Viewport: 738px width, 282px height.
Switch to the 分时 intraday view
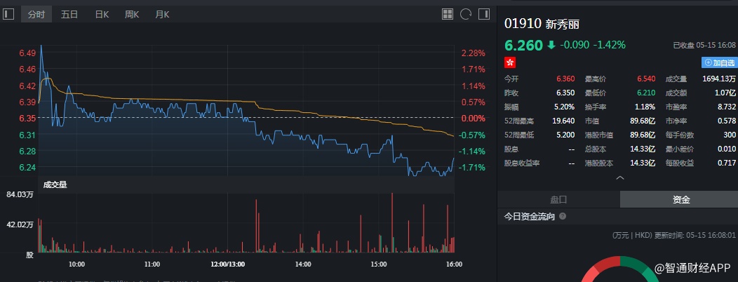[36, 14]
